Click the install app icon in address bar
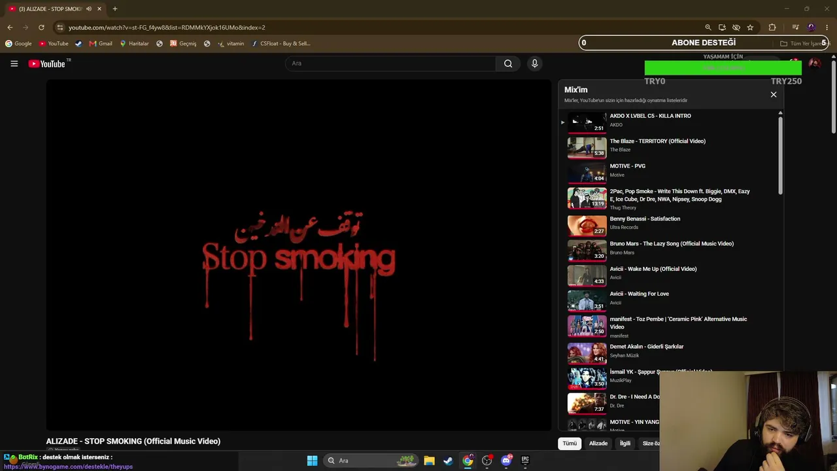The width and height of the screenshot is (837, 471). (x=722, y=27)
